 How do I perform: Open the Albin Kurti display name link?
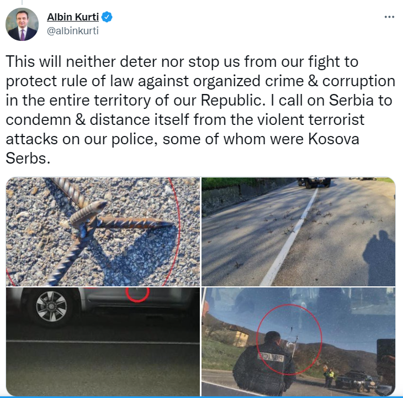pos(73,17)
